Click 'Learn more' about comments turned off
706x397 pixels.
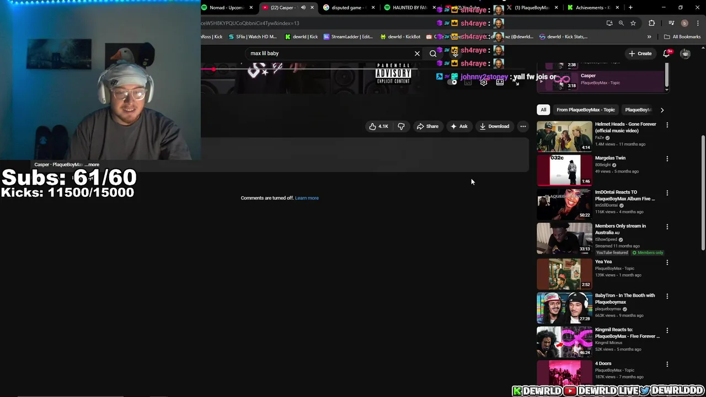(307, 198)
